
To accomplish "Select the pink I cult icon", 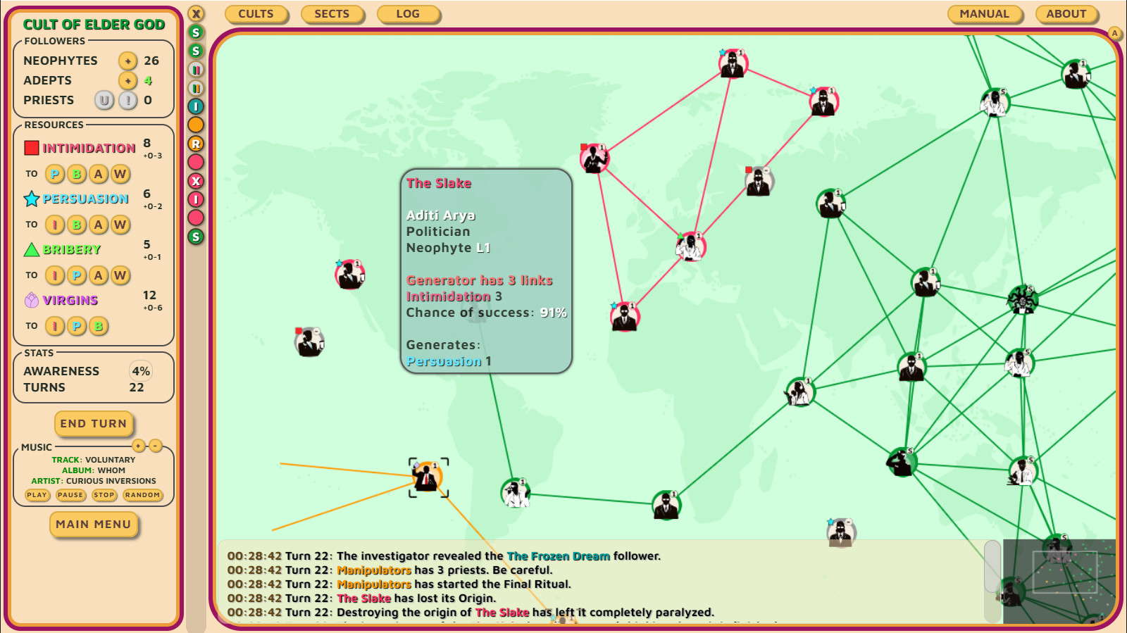I will click(x=196, y=199).
